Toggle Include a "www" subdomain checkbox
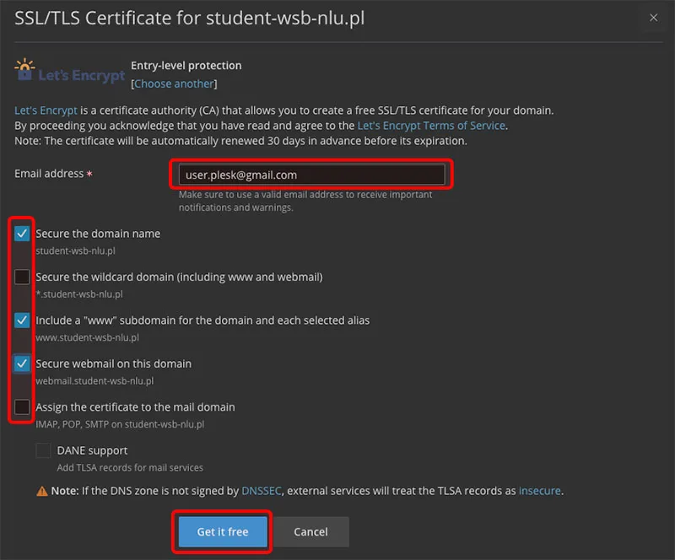 tap(22, 320)
